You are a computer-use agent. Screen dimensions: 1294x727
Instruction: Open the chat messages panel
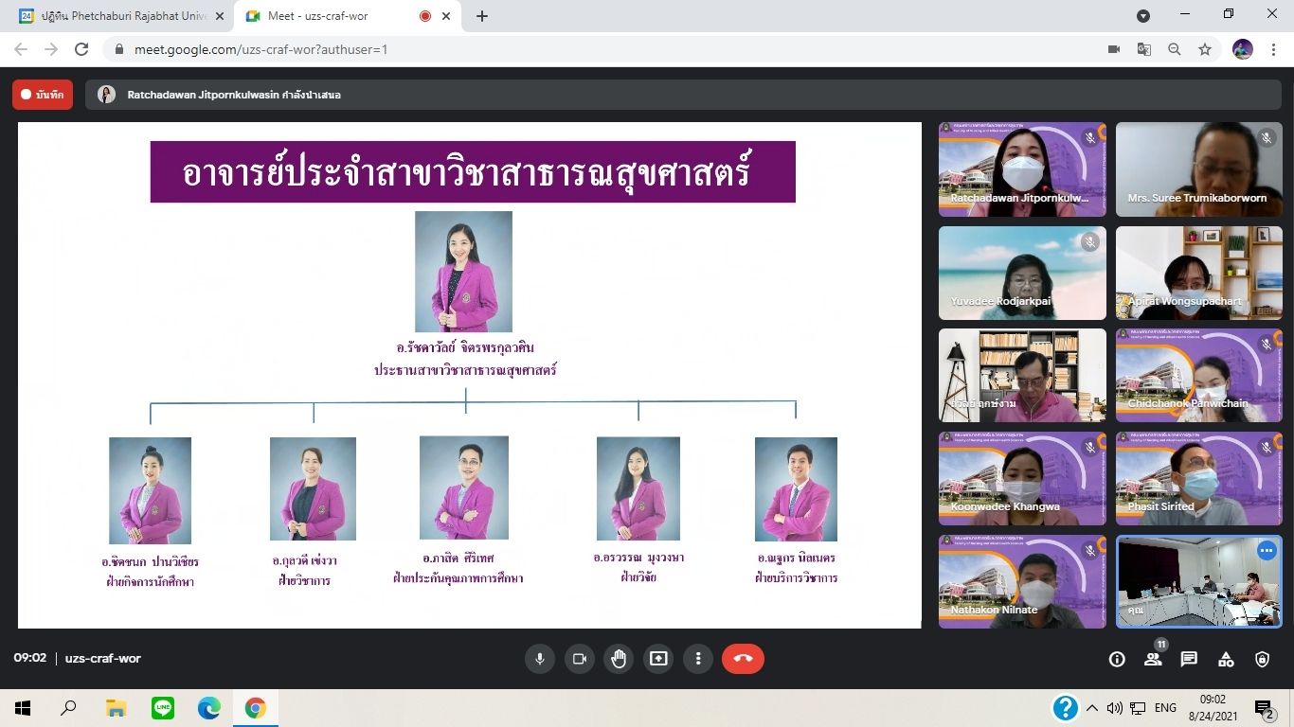point(1189,660)
